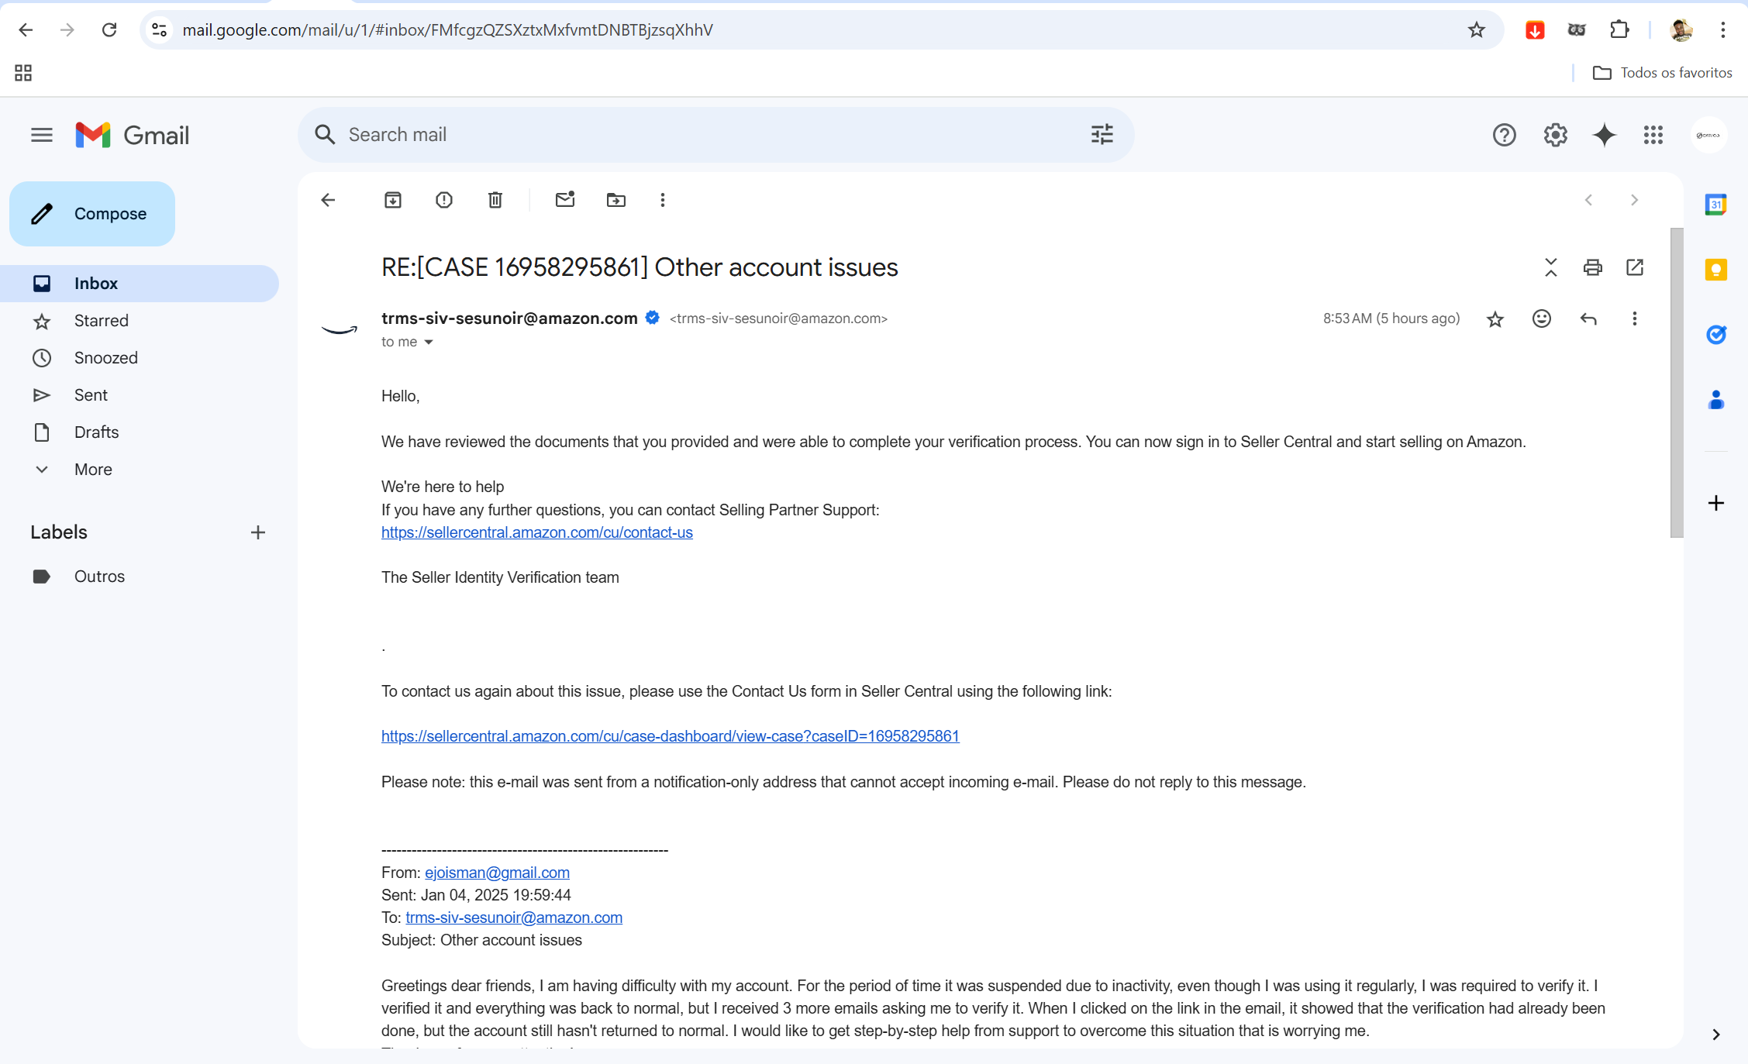Open Google Contacts side panel

pos(1716,400)
